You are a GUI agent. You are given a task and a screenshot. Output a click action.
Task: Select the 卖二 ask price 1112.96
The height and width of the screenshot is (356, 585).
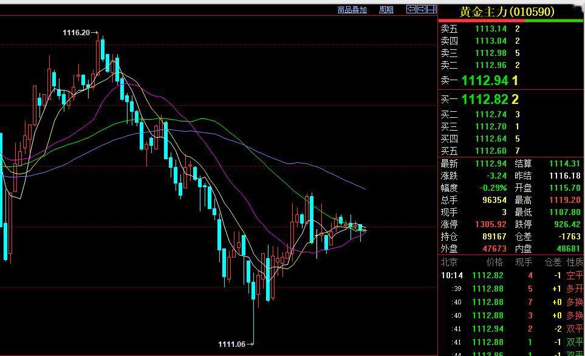point(491,65)
